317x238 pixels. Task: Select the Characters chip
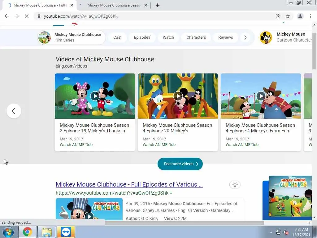tap(196, 37)
